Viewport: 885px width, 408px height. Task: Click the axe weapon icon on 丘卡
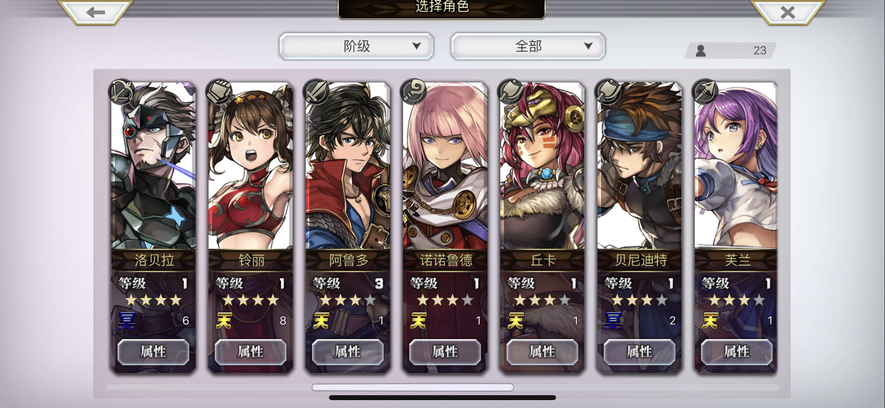[x=510, y=92]
